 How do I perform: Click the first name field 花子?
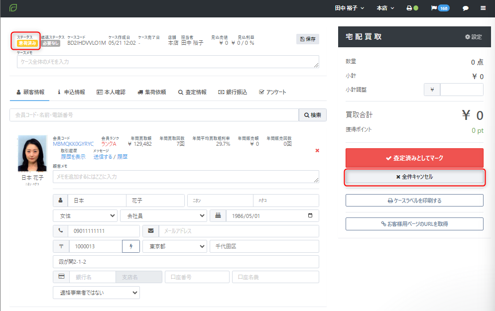(155, 201)
